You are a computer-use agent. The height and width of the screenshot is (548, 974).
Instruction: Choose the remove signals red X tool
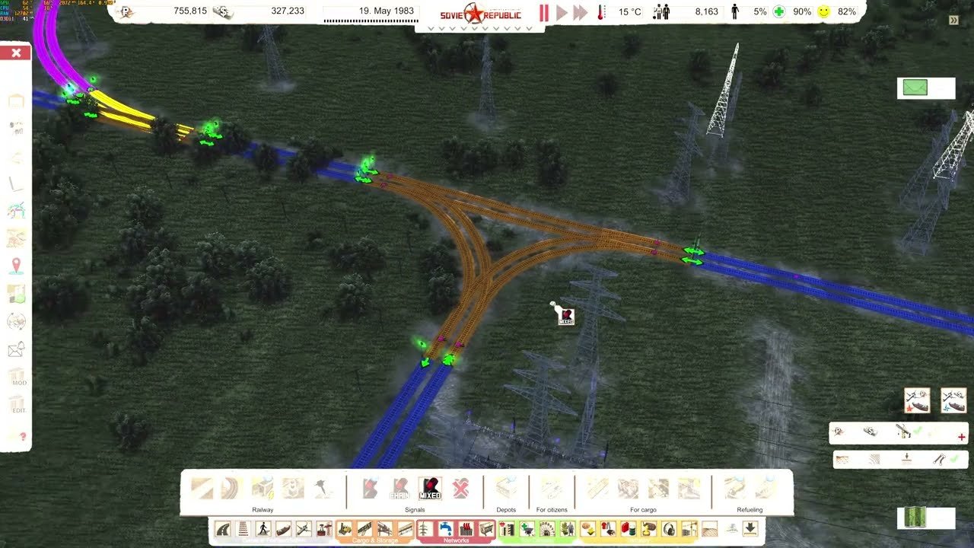[460, 488]
